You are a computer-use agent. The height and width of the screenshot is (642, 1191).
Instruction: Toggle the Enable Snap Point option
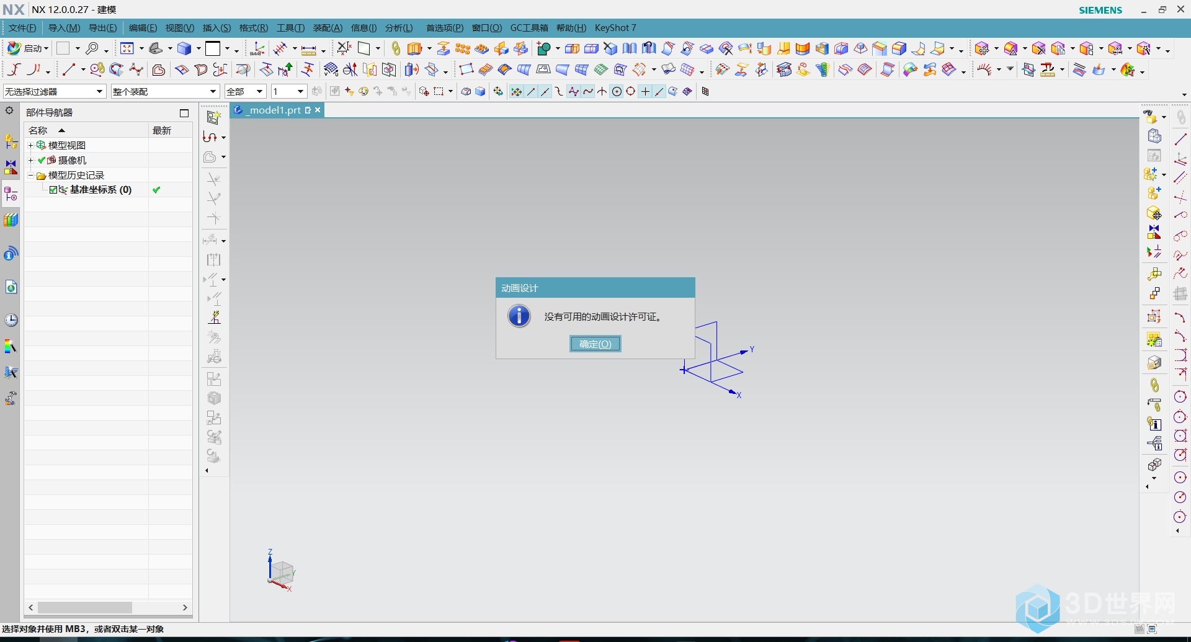pos(516,92)
